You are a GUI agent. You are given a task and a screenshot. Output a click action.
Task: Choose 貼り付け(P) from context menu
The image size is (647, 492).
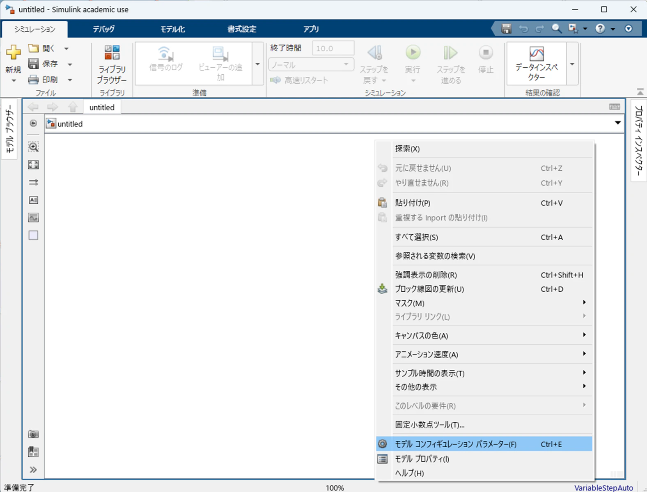tap(484, 203)
